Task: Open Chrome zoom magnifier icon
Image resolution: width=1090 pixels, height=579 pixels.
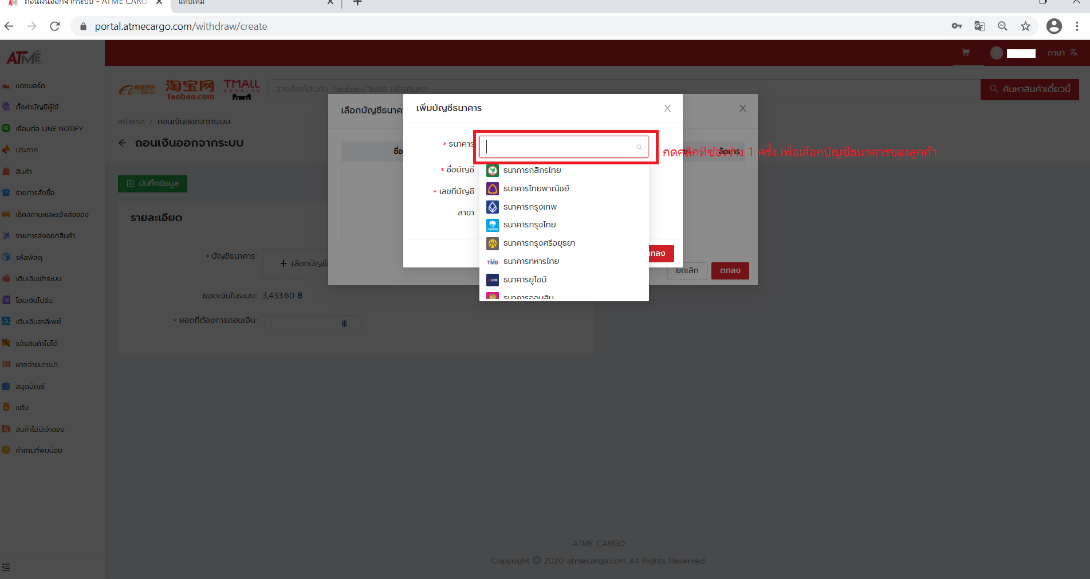Action: (1002, 26)
